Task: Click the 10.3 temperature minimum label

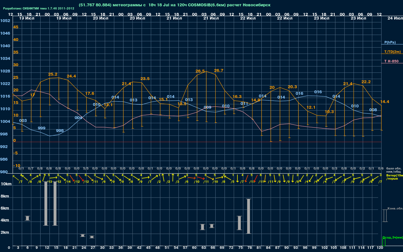Action: pyautogui.click(x=329, y=112)
